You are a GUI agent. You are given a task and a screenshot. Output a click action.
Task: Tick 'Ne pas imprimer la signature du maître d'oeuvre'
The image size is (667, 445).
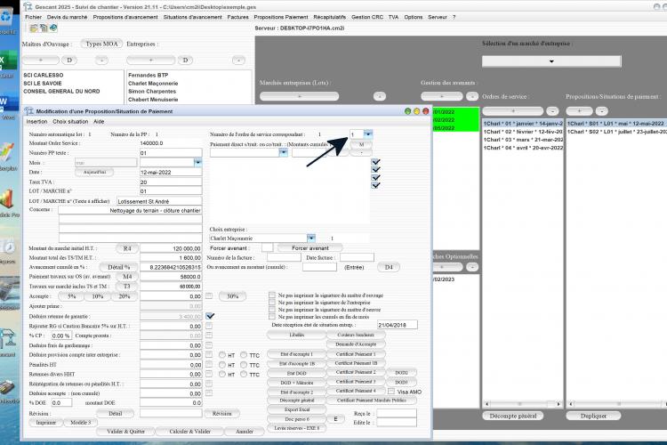coord(272,310)
